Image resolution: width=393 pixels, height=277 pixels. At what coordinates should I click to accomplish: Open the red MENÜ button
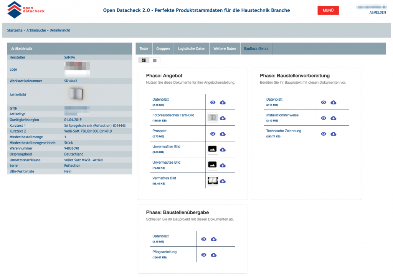point(328,10)
